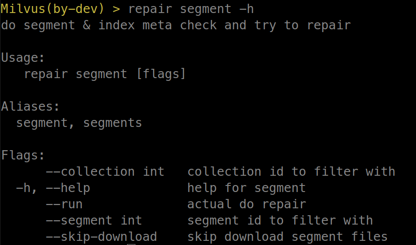
Task: Click the "help for segment" description
Action: pyautogui.click(x=246, y=188)
